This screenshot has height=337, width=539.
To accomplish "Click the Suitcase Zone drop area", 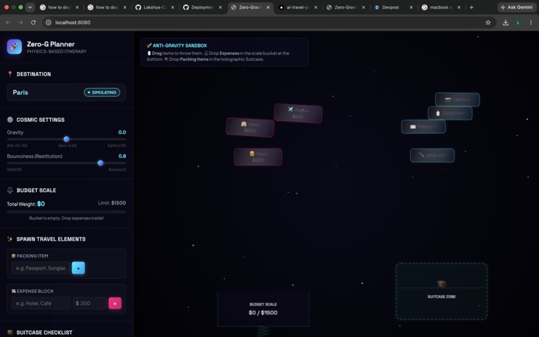I will click(x=441, y=292).
